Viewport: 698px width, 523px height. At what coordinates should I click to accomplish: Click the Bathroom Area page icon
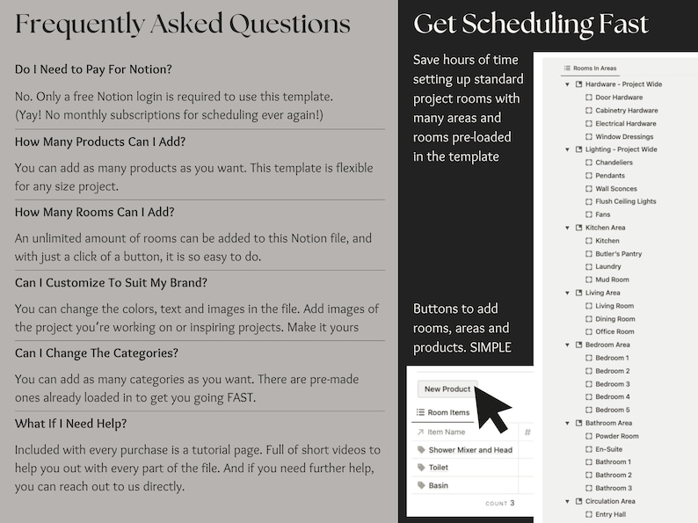click(x=578, y=423)
